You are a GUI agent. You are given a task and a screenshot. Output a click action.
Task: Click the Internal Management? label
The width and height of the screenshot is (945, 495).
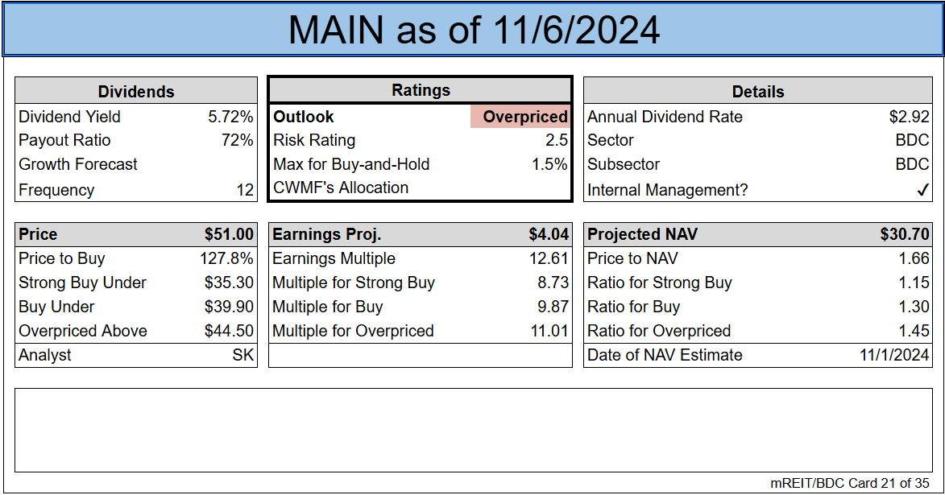[x=667, y=190]
